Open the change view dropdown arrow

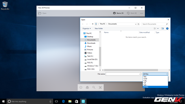(x=158, y=29)
